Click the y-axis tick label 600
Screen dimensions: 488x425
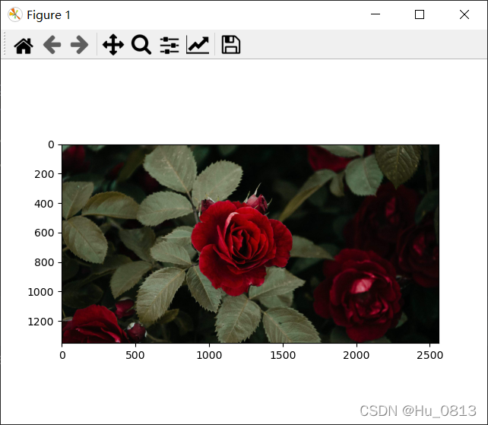pos(44,233)
